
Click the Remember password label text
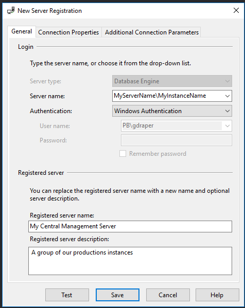coord(157,154)
